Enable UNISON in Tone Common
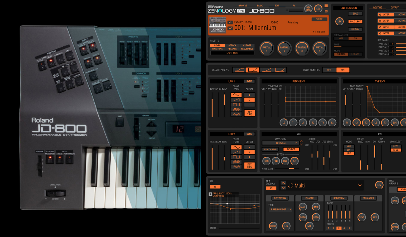The height and width of the screenshot is (237, 406). pos(355,29)
